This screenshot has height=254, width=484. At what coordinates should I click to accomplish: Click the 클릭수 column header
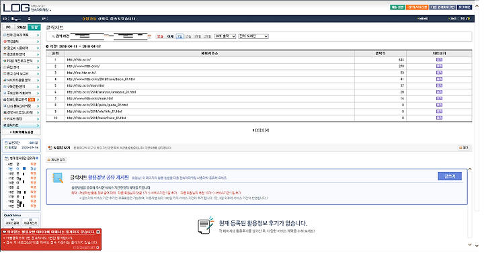point(380,53)
